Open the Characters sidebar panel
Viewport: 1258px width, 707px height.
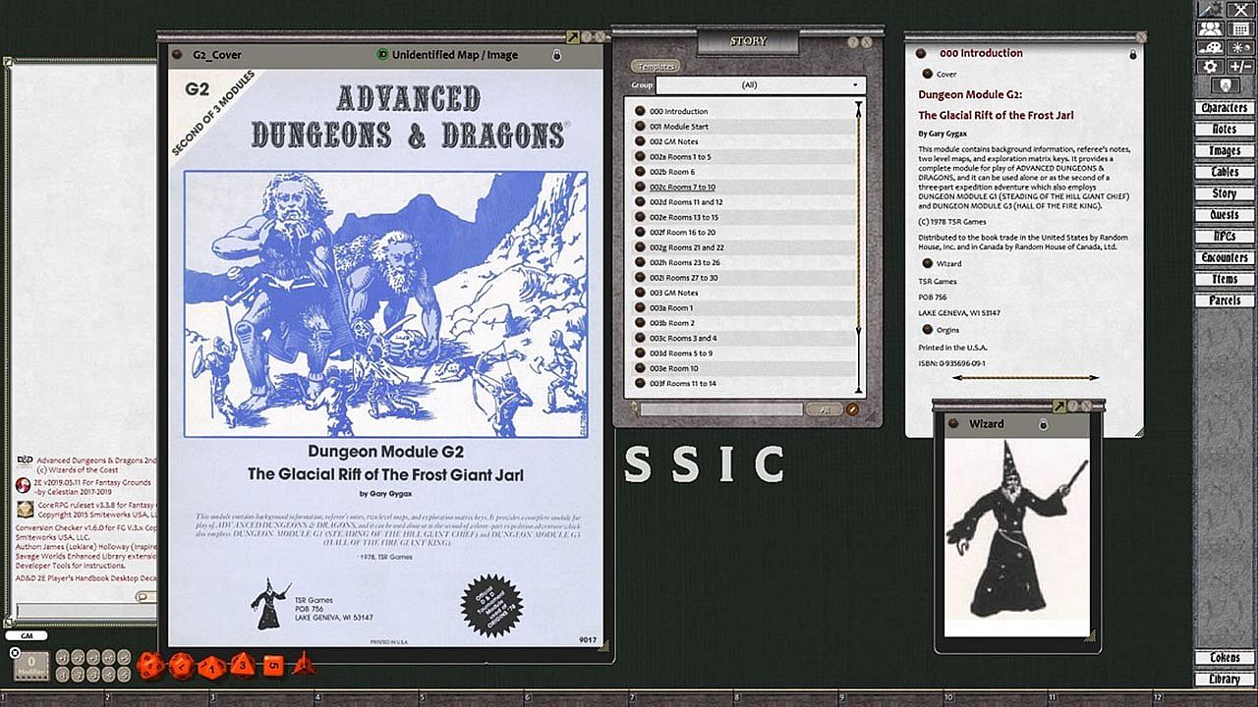(x=1224, y=108)
